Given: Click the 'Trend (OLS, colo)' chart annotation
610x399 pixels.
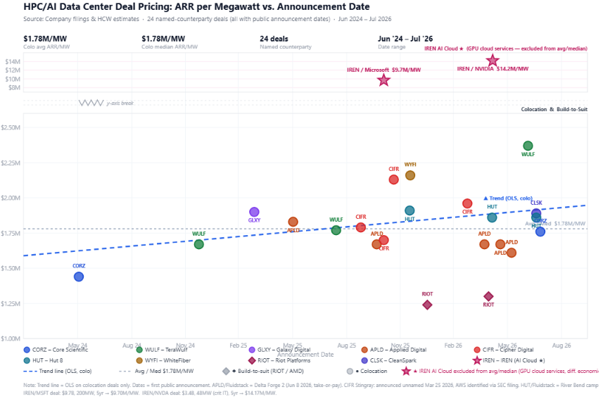Looking at the screenshot, I should [508, 198].
